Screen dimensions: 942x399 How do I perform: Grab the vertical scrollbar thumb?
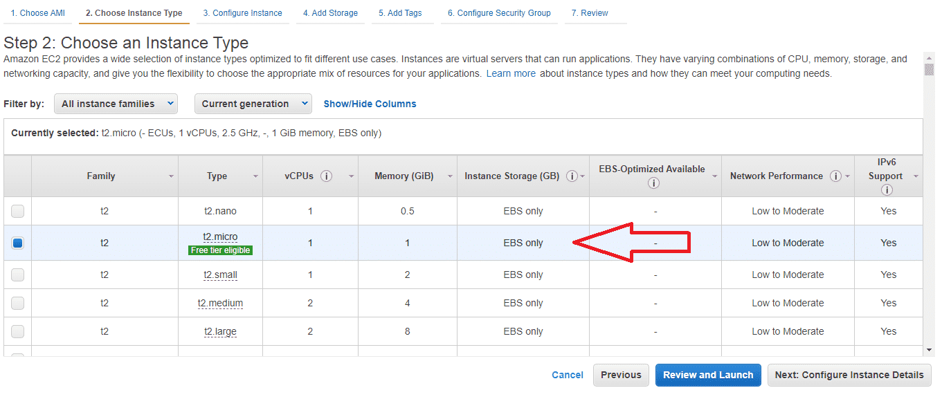tap(930, 70)
